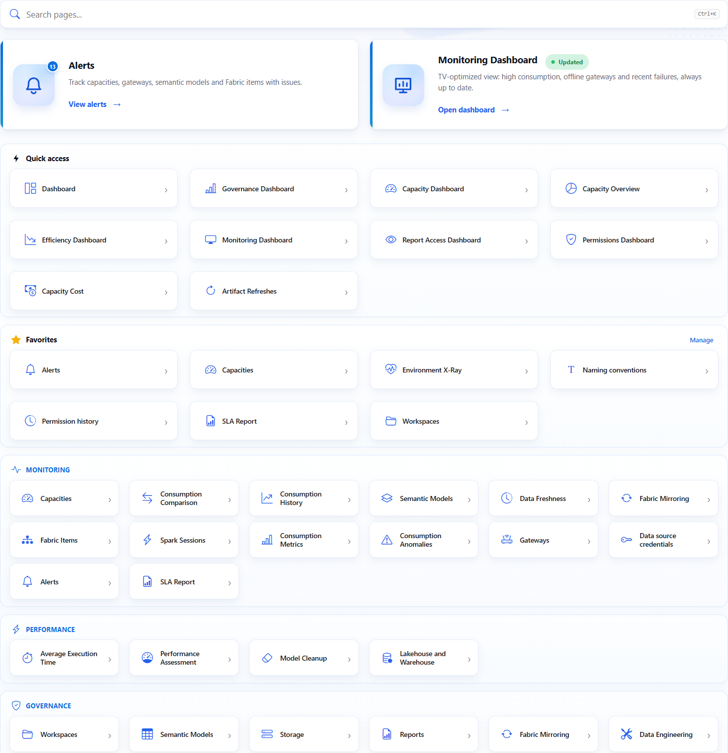Click the chevron on the Quick access Dashboard card
Image resolution: width=728 pixels, height=753 pixels.
coord(166,190)
